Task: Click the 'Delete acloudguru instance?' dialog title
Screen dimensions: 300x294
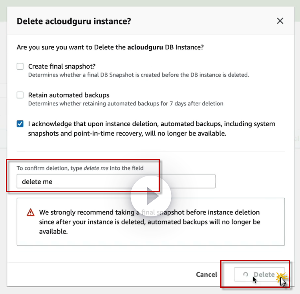Action: coord(74,21)
